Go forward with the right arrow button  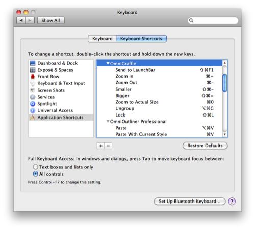pos(30,20)
